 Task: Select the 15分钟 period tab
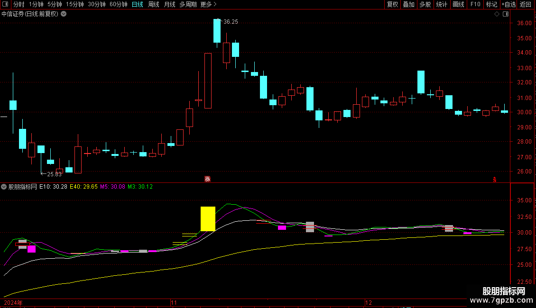(75, 4)
